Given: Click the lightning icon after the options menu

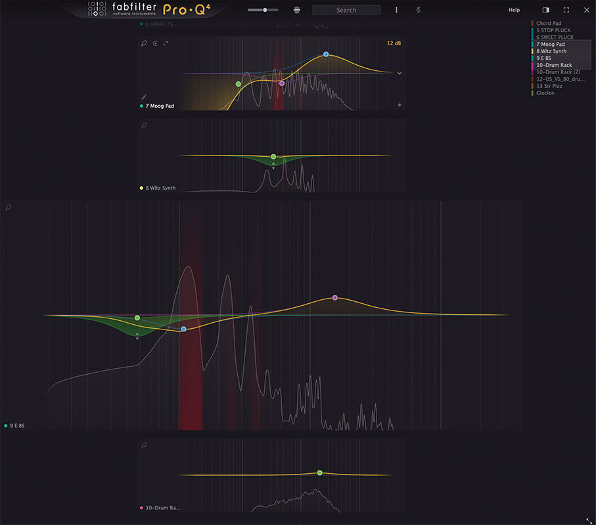Looking at the screenshot, I should [418, 10].
